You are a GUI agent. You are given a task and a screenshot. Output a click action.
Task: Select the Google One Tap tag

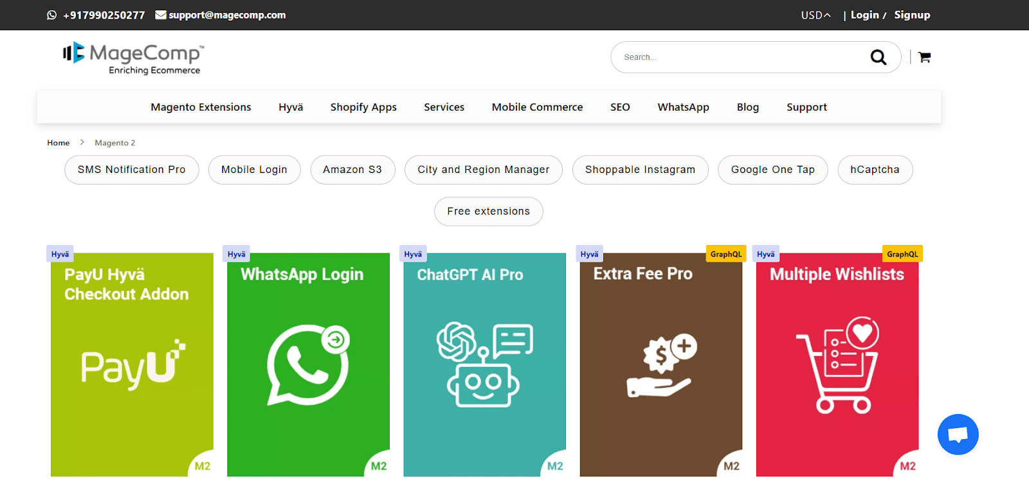tap(773, 170)
